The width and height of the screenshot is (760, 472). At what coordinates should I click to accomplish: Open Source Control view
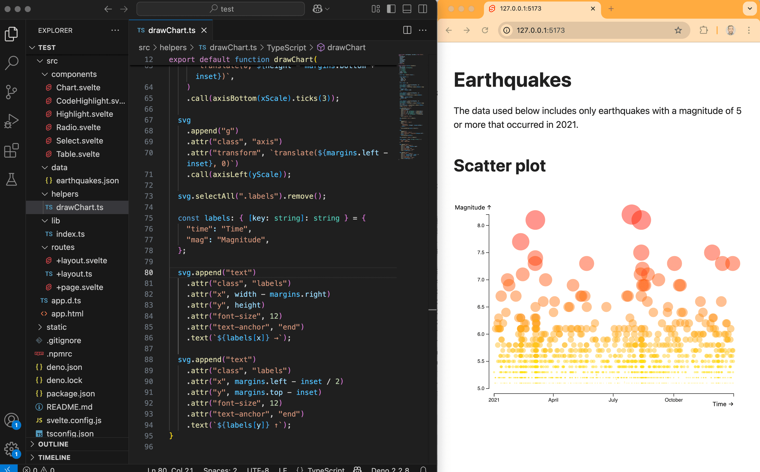tap(12, 92)
